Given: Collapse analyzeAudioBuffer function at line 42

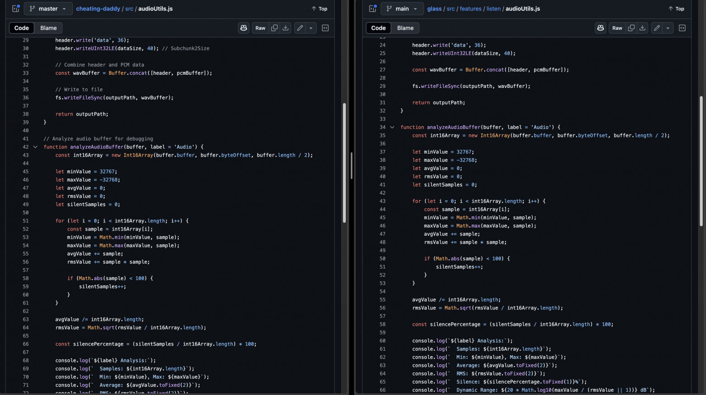Looking at the screenshot, I should click(x=35, y=147).
